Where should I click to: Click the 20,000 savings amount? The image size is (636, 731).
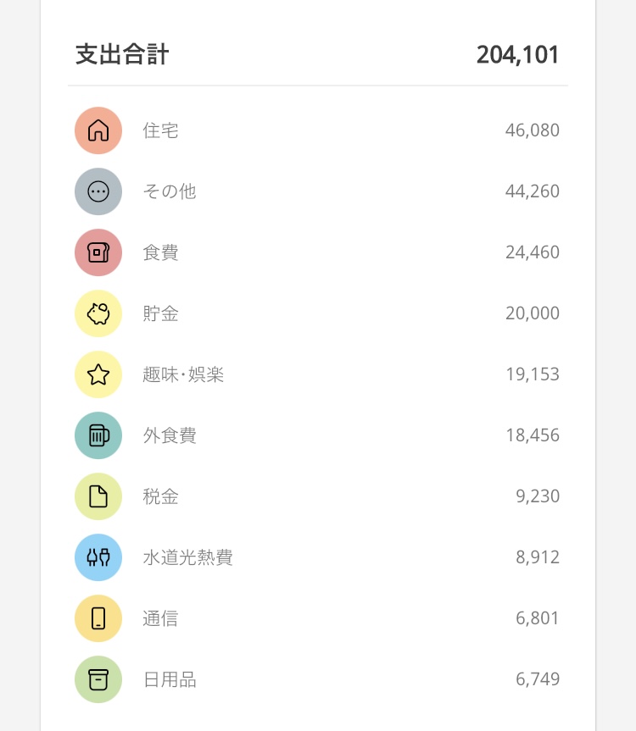coord(533,313)
